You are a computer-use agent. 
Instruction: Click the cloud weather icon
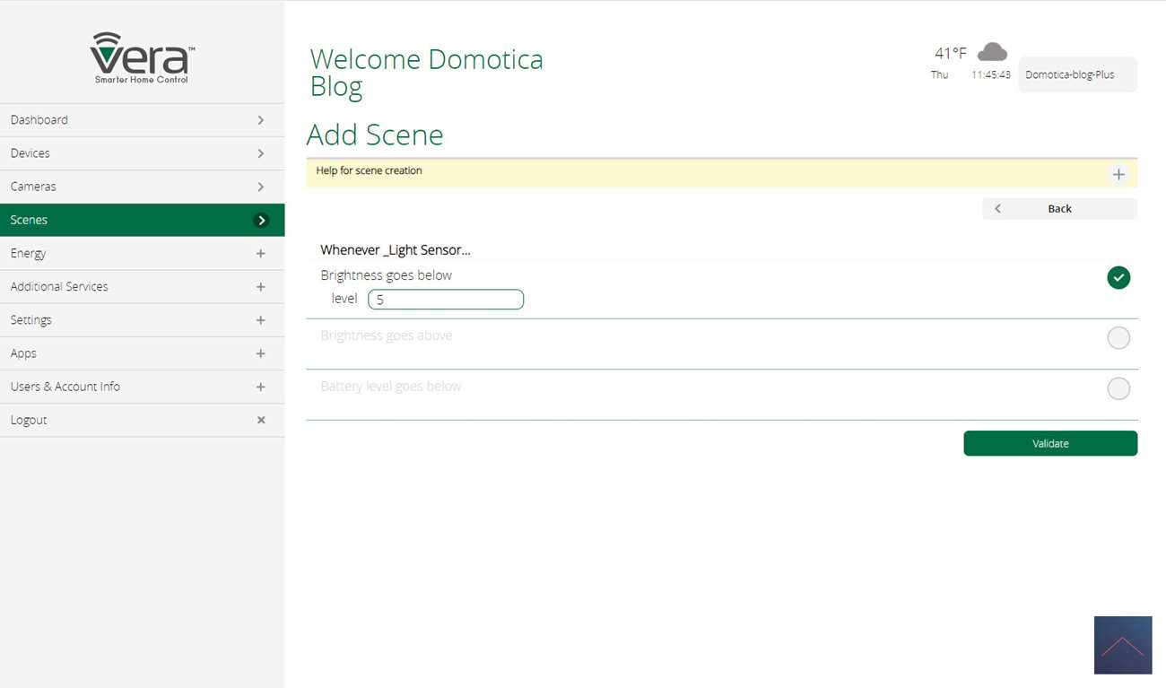(x=991, y=52)
